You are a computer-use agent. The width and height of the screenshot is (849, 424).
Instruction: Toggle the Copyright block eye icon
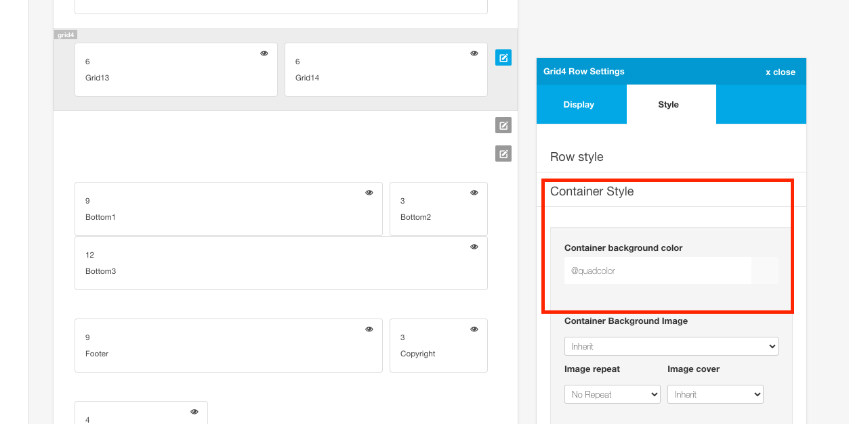[x=474, y=329]
